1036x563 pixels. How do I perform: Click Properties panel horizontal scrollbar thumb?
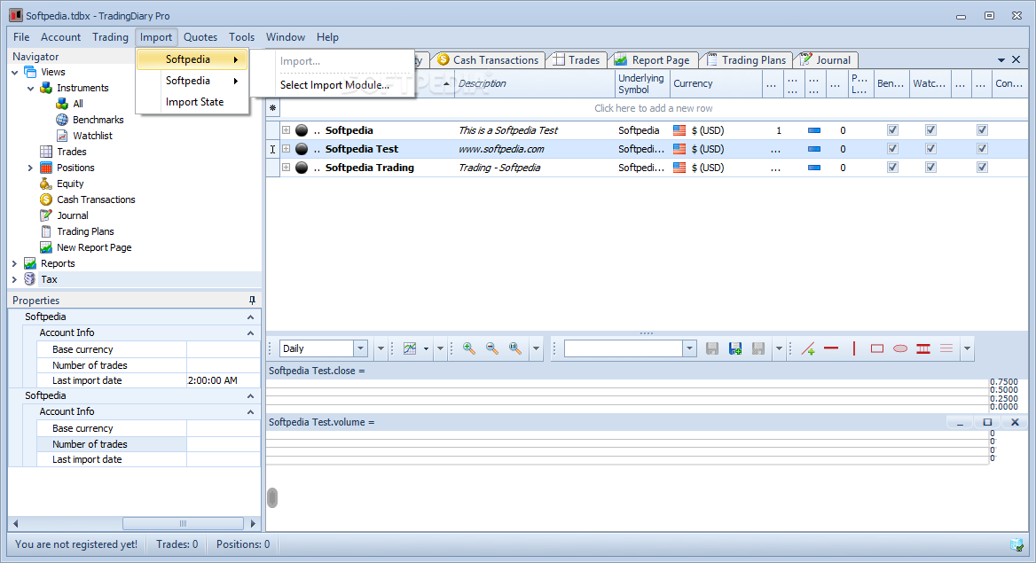pos(183,523)
